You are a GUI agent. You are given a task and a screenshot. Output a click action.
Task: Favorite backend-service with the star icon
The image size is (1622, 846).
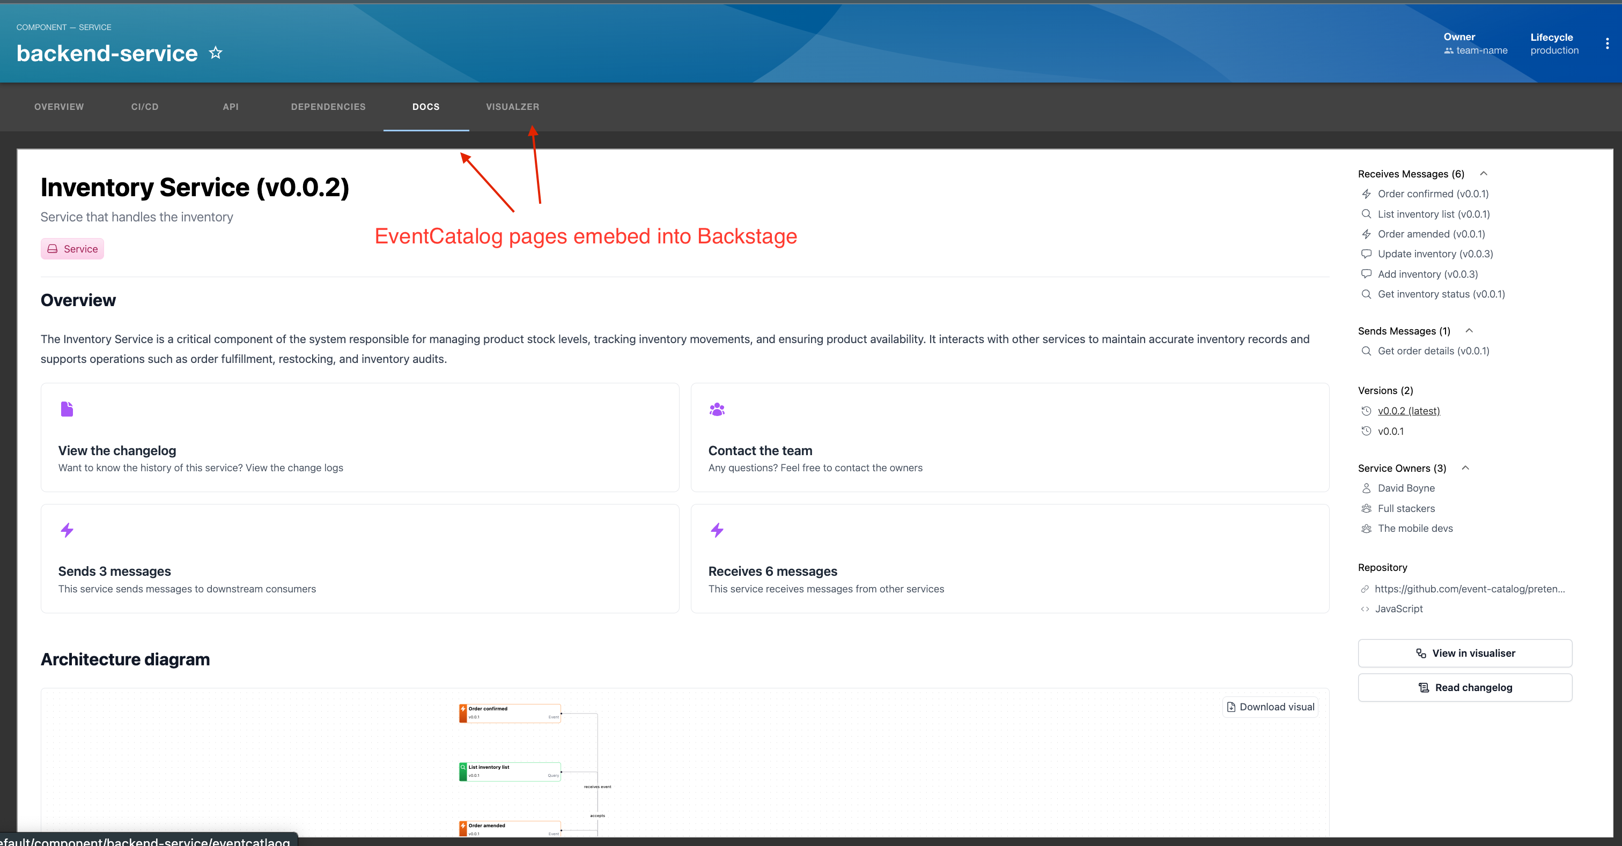[215, 53]
